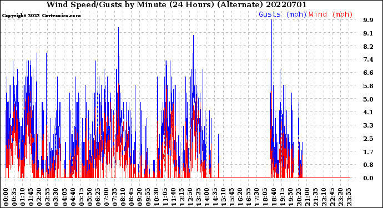The width and height of the screenshot is (383, 208).
Task: Click the 7.4 y-axis value
Action: [368, 59]
